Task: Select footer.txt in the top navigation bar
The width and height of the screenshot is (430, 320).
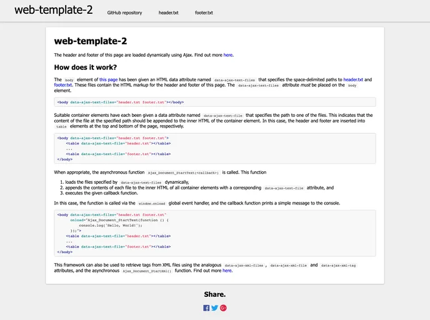Action: pyautogui.click(x=204, y=12)
